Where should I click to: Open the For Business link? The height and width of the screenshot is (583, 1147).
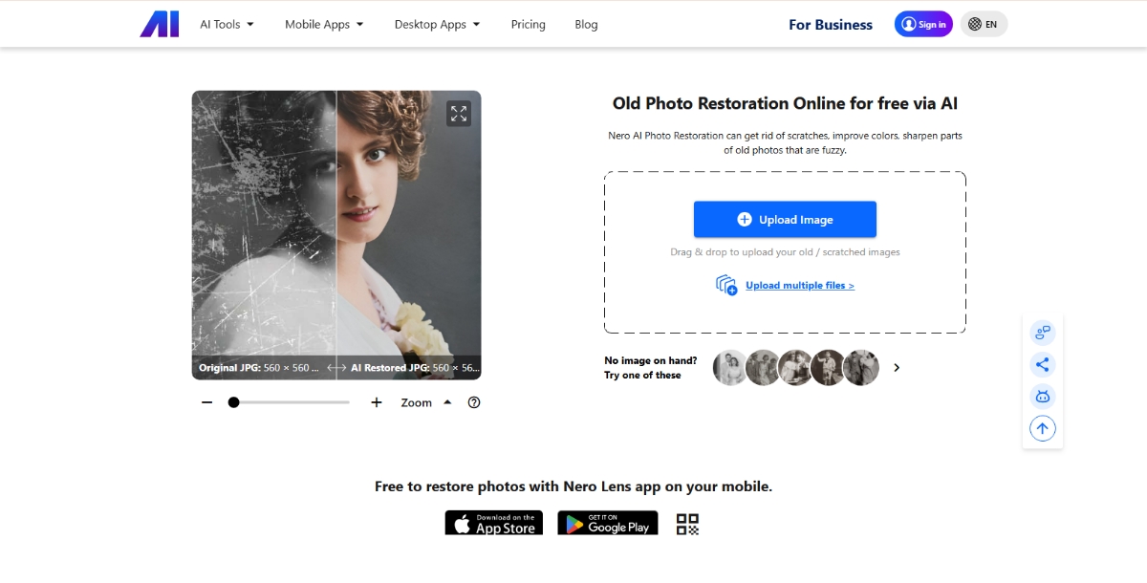click(x=831, y=25)
